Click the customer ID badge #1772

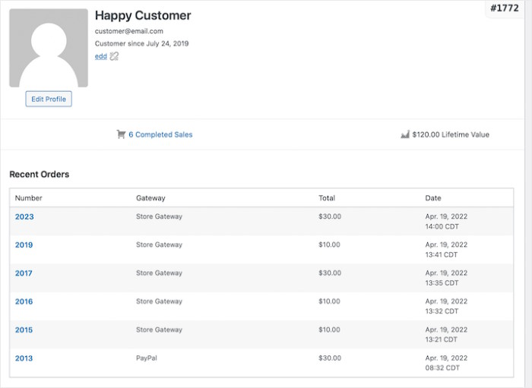[x=505, y=8]
